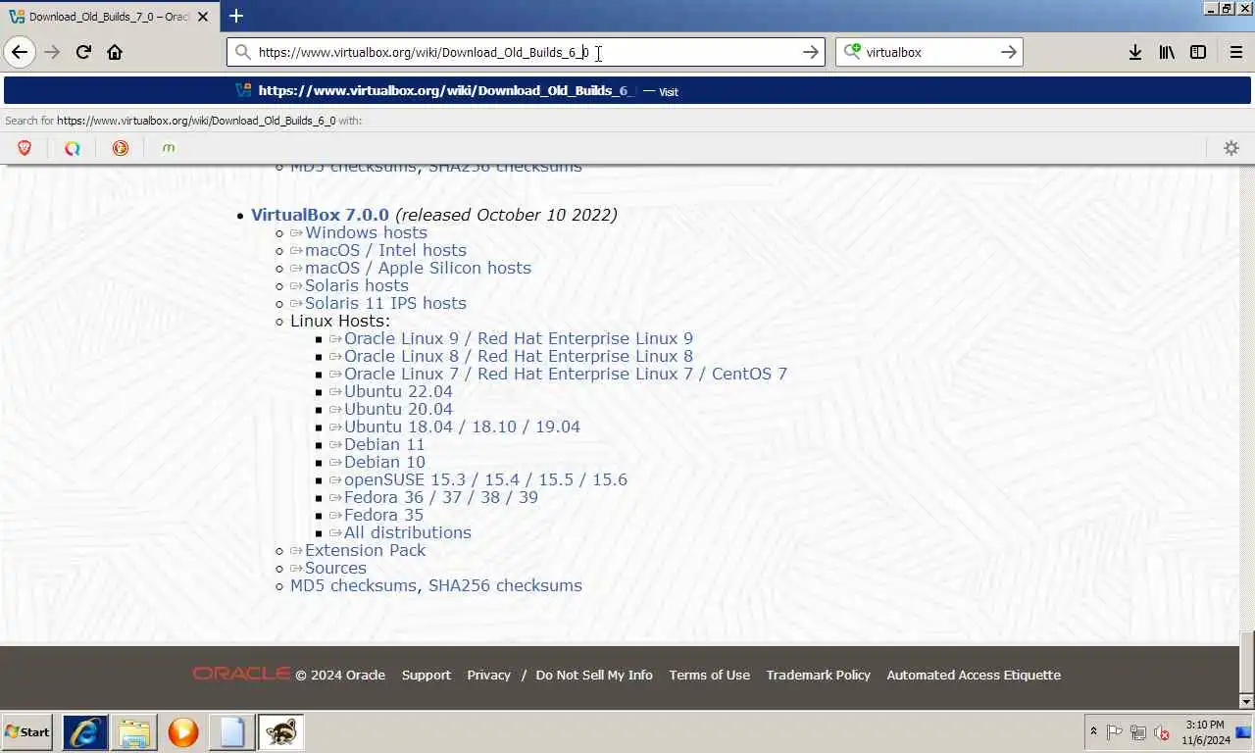This screenshot has width=1255, height=753.
Task: Open the openSUSE 15.3 / 15.4 / 15.5 / 15.6 link
Action: pos(485,479)
